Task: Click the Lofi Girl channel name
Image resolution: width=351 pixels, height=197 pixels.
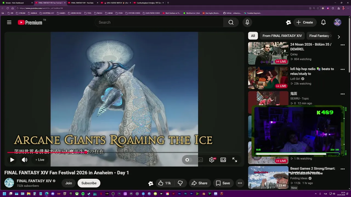Action: pyautogui.click(x=295, y=79)
